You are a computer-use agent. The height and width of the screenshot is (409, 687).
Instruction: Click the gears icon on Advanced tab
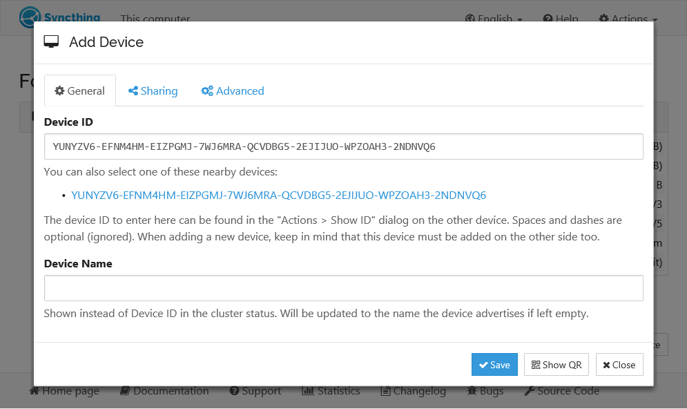[x=206, y=91]
